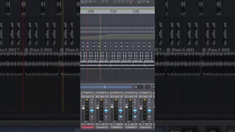Open FX chain on first mixer strip
235x132 pixels.
(x=92, y=105)
